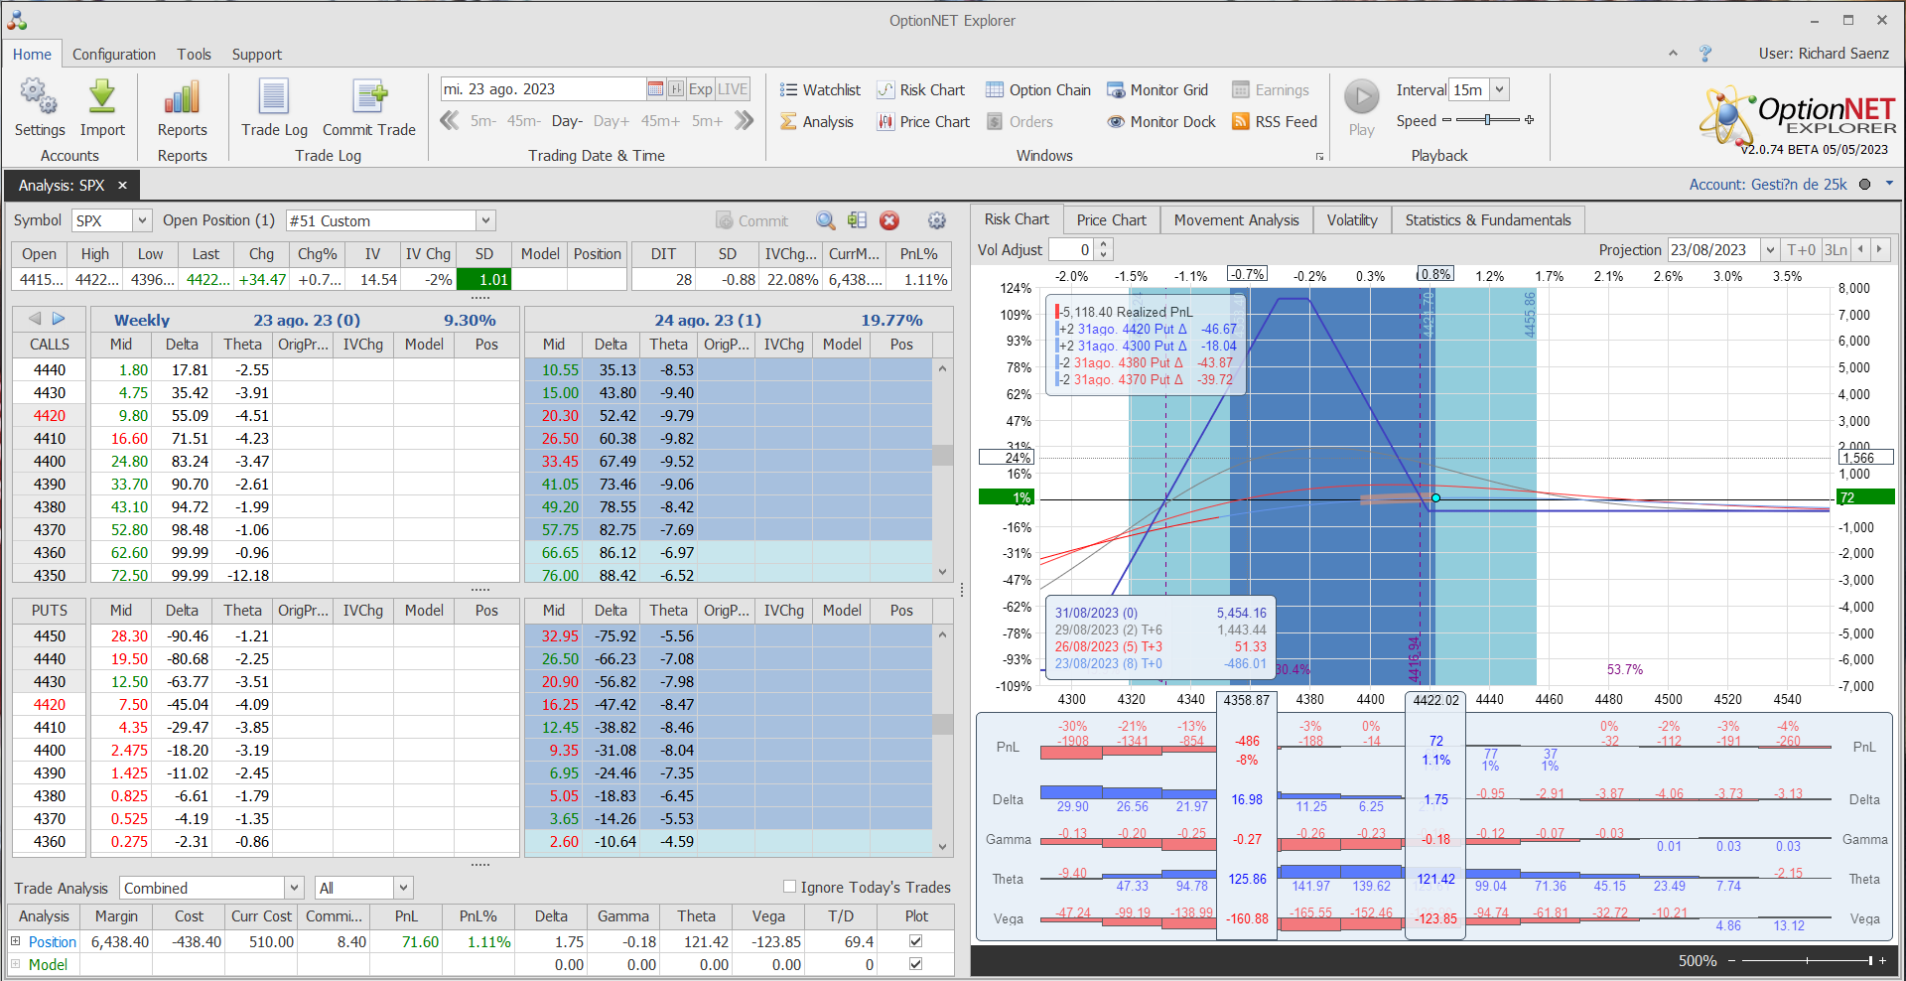The image size is (1906, 981).
Task: Toggle the Model row Plot checkbox
Action: 915,964
